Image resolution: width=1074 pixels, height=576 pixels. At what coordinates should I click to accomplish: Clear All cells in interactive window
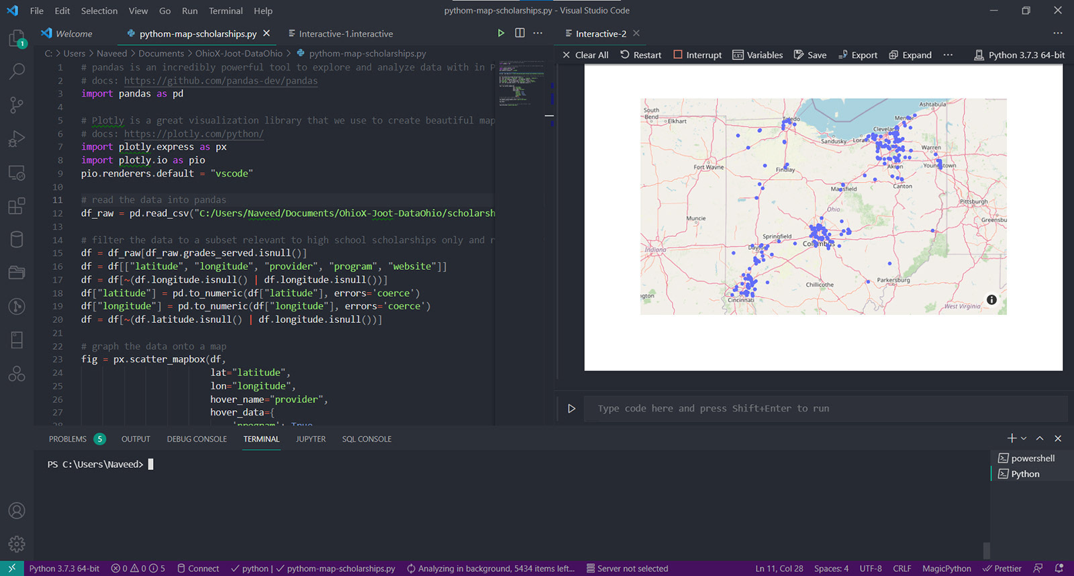pyautogui.click(x=585, y=55)
